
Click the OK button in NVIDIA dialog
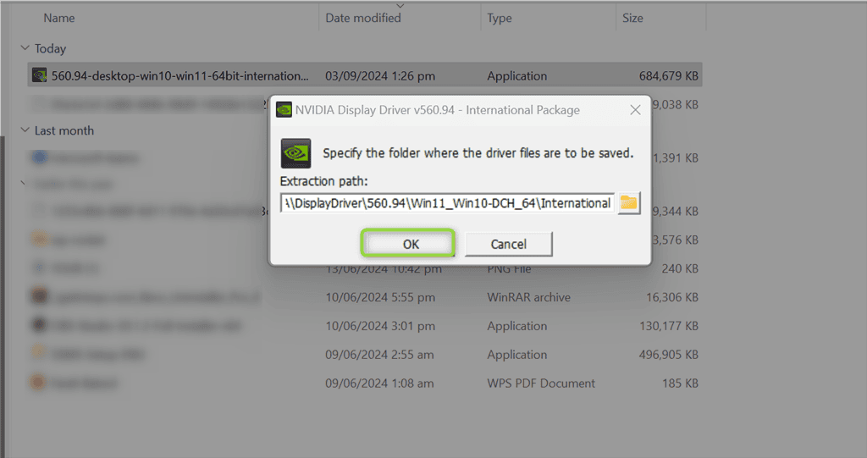(x=407, y=243)
